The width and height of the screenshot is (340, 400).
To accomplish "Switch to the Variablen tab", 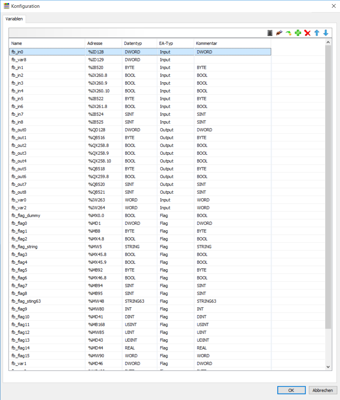I will (14, 19).
